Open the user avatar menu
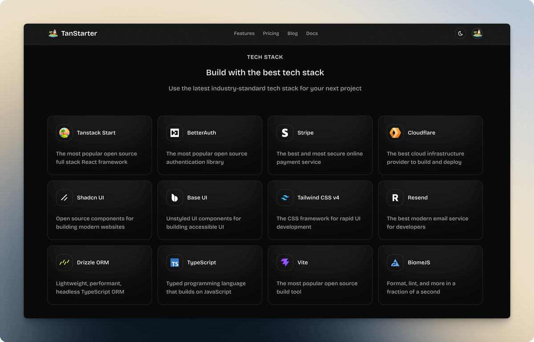 coord(477,33)
